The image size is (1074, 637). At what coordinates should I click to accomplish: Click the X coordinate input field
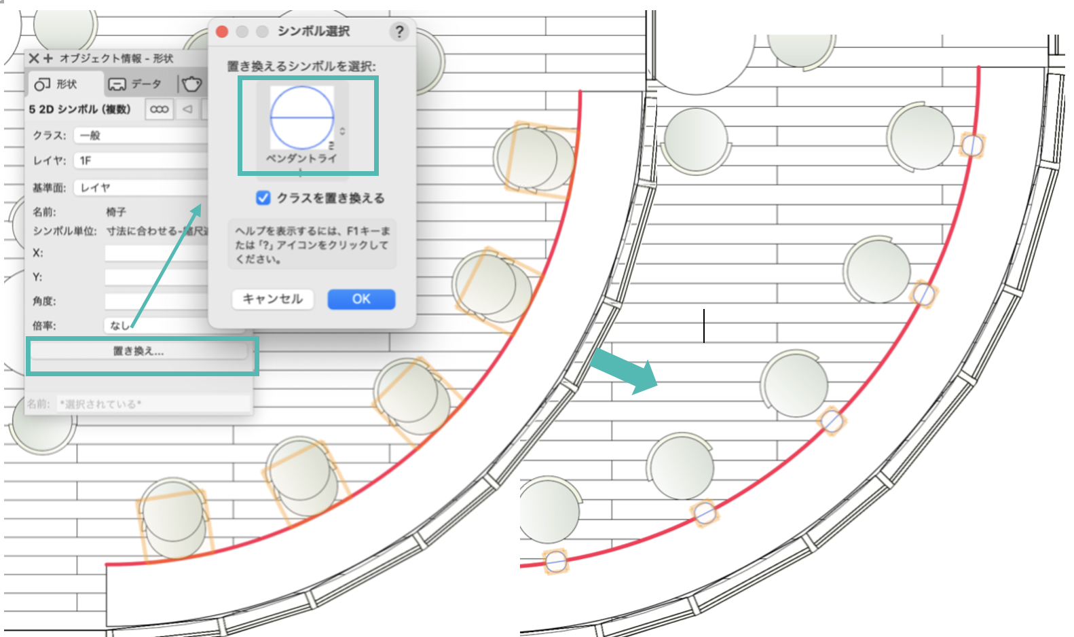[x=156, y=253]
